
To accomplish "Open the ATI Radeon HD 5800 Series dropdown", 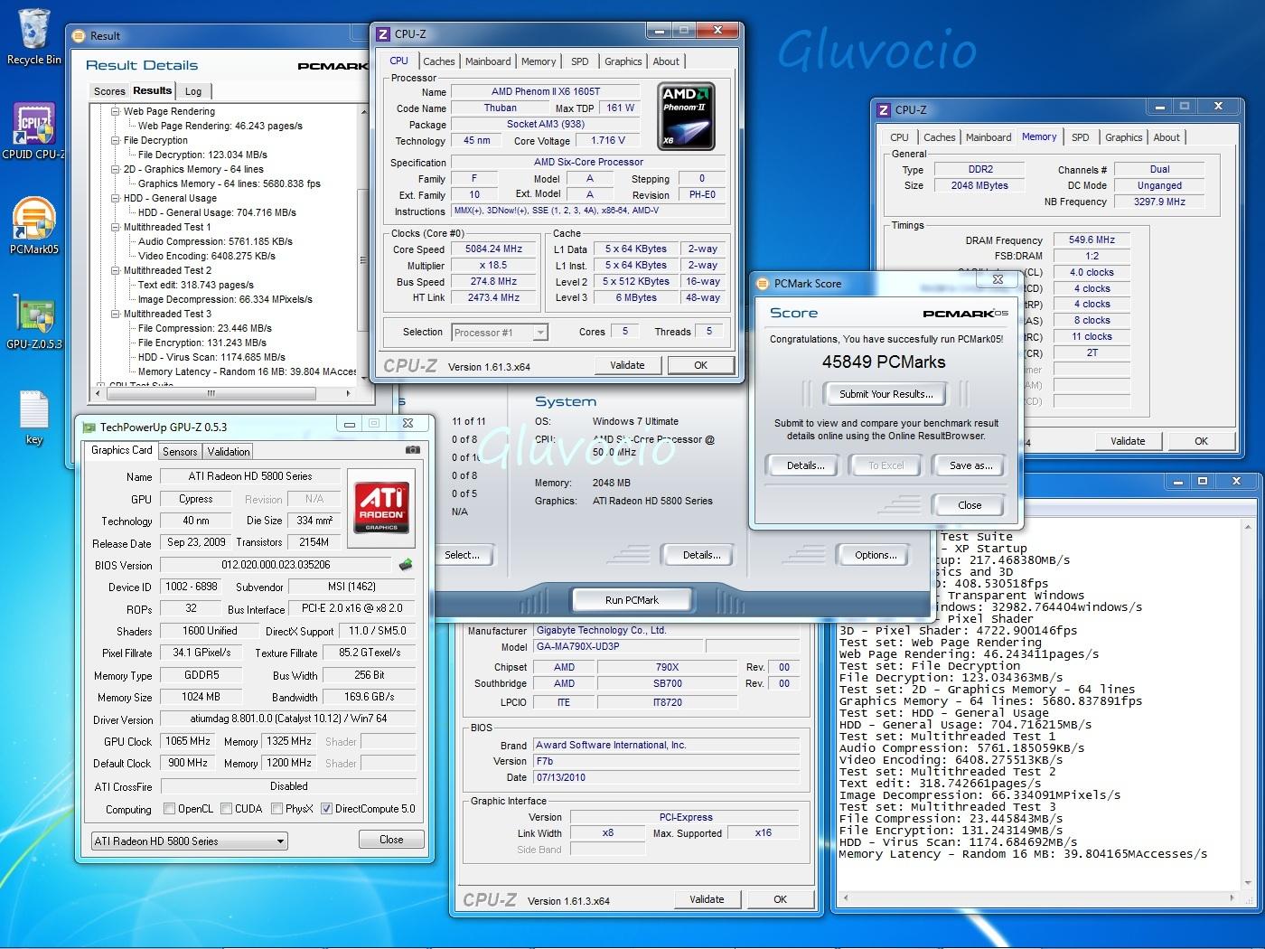I will pos(189,841).
